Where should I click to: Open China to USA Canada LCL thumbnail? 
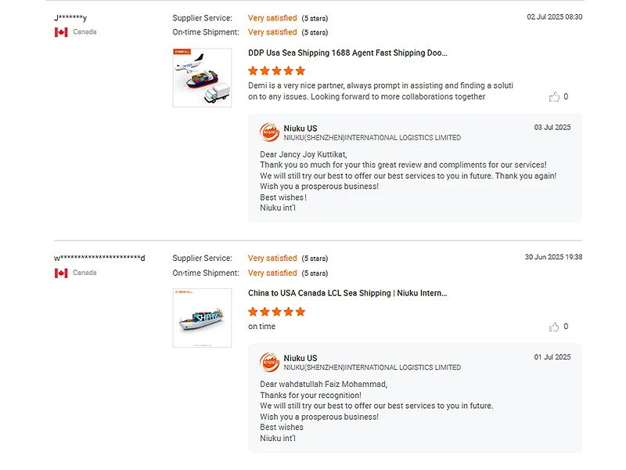pos(202,317)
